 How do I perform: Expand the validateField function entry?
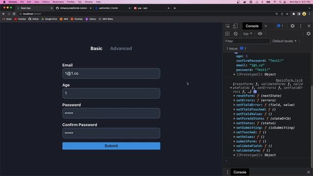[234, 146]
